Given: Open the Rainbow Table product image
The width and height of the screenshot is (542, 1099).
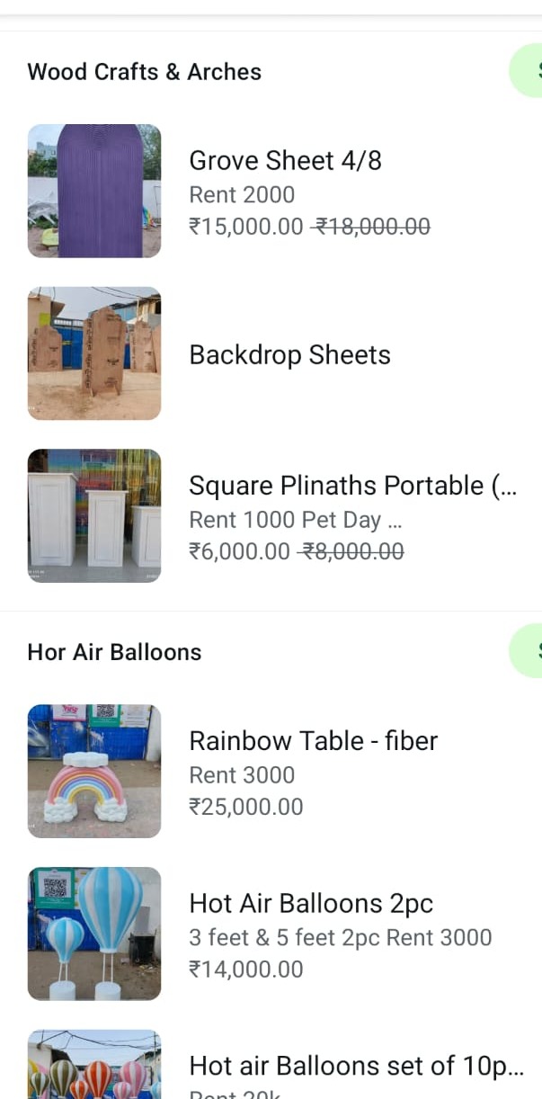Looking at the screenshot, I should 94,771.
